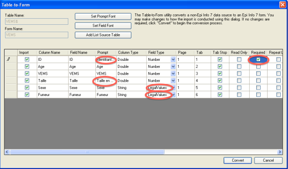Click the Set Prompt Font button
This screenshot has width=288, height=169.
(x=103, y=17)
